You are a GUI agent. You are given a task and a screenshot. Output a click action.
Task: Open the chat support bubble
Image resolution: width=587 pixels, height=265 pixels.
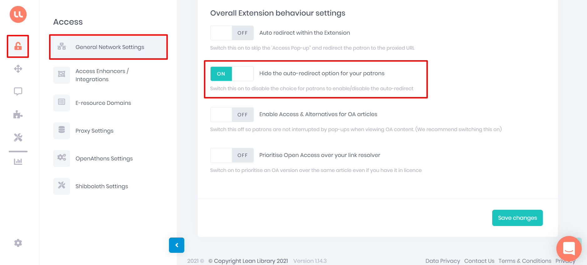click(569, 249)
